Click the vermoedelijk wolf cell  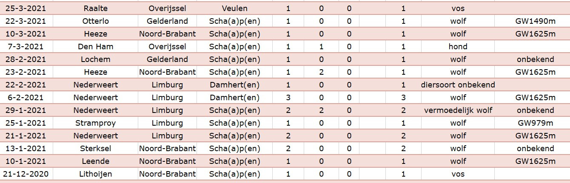click(458, 110)
